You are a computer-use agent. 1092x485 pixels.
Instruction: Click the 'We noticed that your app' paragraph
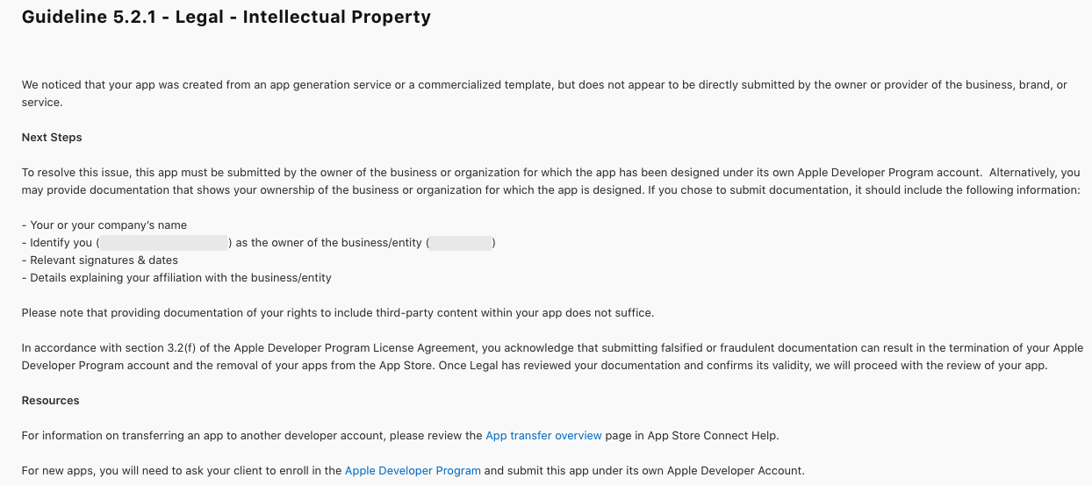tap(545, 93)
